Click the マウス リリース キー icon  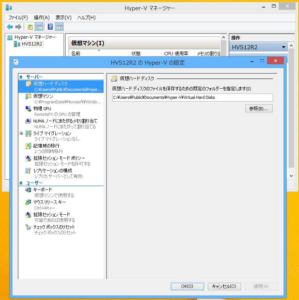pos(28,202)
